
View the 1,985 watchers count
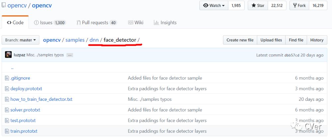236,6
